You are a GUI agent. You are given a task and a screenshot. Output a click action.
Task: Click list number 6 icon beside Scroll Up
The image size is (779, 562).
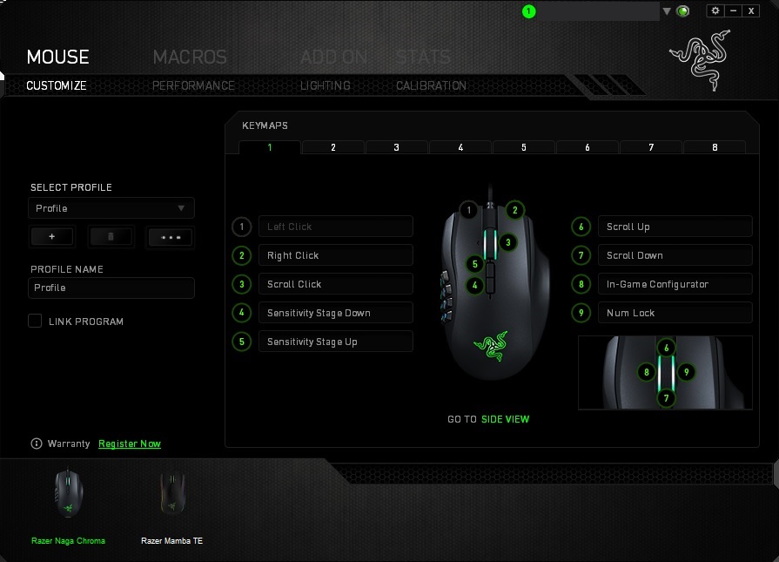(x=581, y=227)
